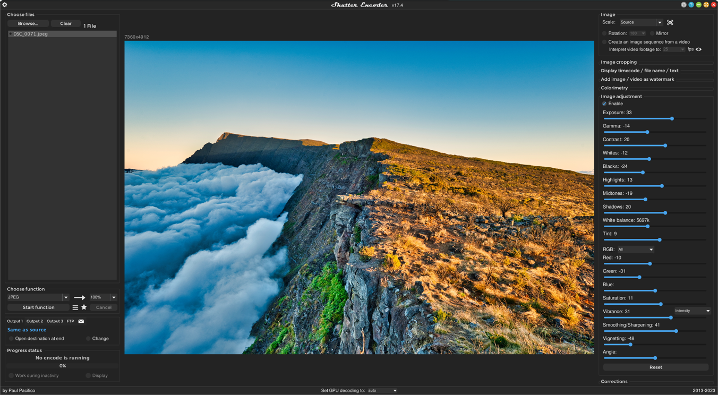The height and width of the screenshot is (395, 718).
Task: Open the Set GPU decoding dropdown
Action: pyautogui.click(x=381, y=390)
